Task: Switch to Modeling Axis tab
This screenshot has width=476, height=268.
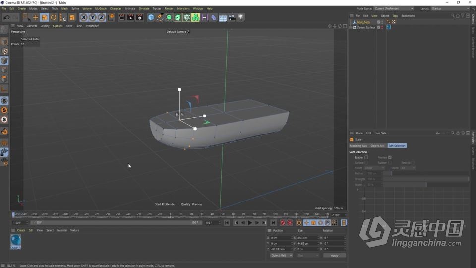Action: click(x=358, y=146)
